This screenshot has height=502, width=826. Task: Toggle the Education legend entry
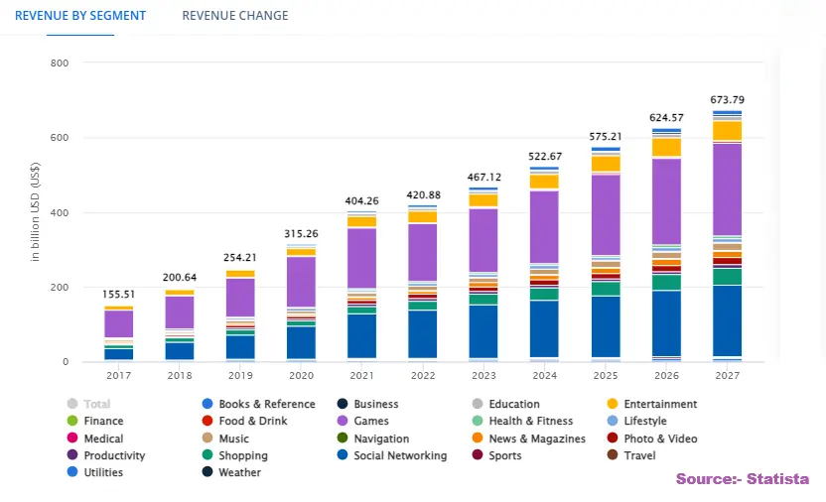(x=505, y=404)
